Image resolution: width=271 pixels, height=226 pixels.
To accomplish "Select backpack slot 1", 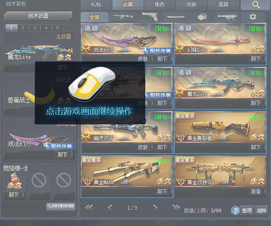I will tap(12, 28).
